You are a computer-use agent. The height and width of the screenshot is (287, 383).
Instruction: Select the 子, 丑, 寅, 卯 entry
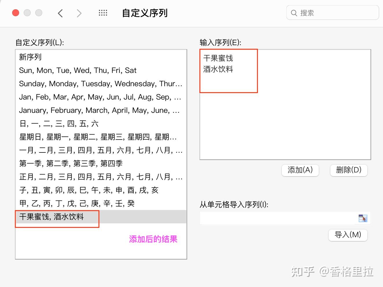[101, 190]
